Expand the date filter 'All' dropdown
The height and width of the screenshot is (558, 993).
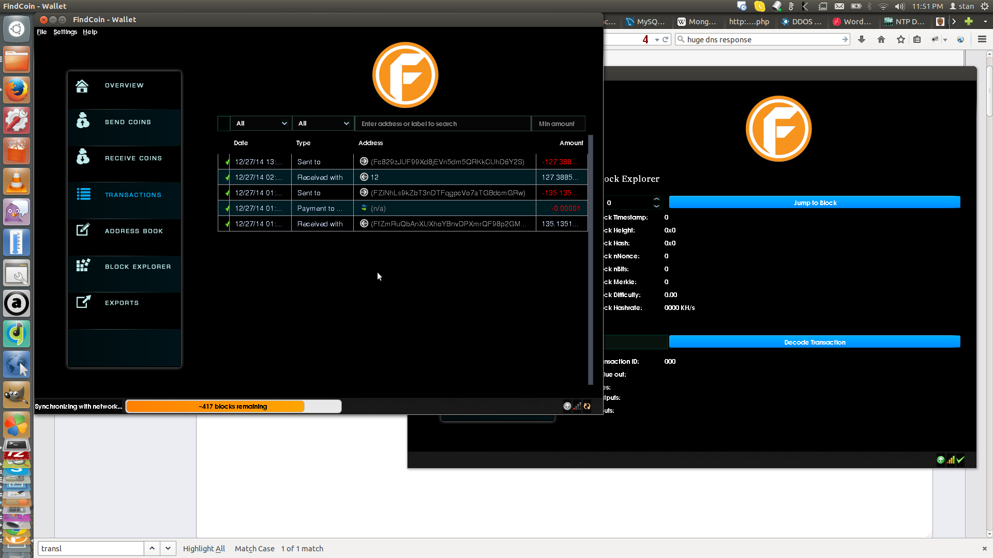[261, 123]
